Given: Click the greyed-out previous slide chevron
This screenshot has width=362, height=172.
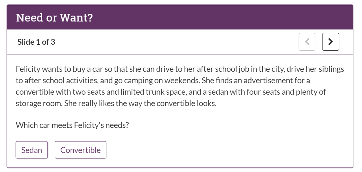Looking at the screenshot, I should [307, 42].
